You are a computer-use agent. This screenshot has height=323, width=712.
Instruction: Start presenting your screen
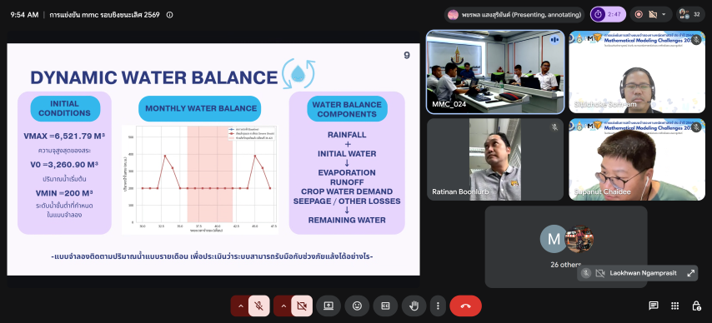pos(328,306)
